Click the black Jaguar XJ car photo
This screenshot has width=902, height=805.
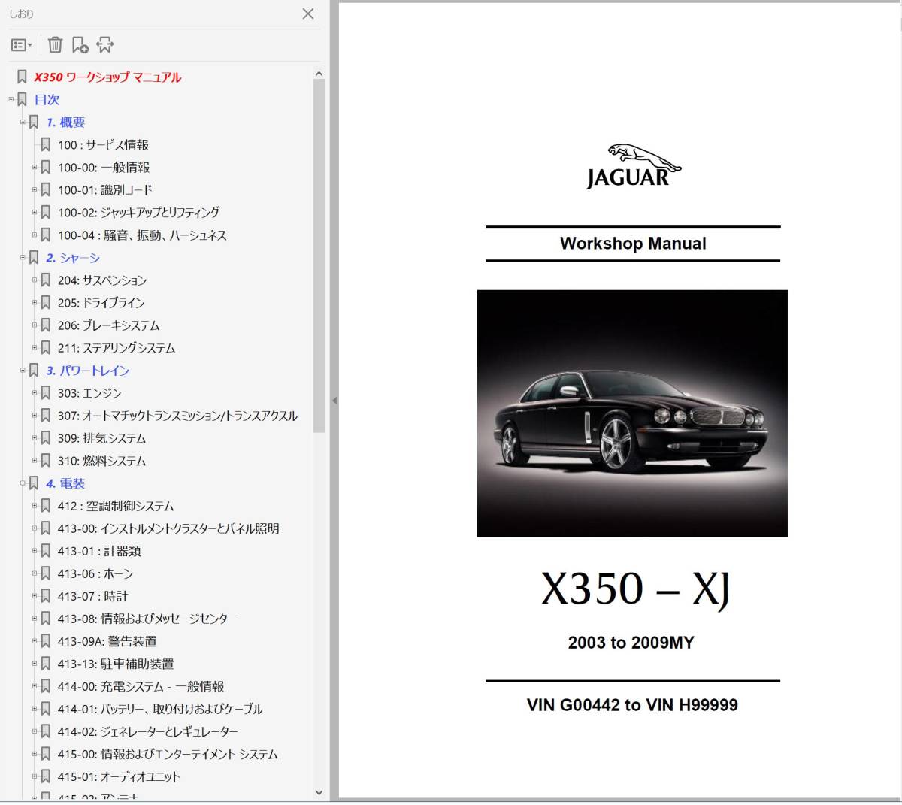click(x=632, y=413)
